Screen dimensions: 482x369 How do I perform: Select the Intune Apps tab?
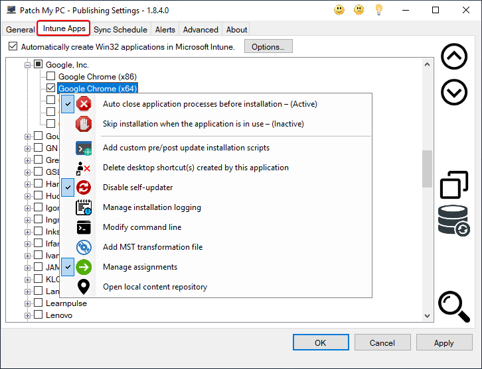(x=64, y=28)
